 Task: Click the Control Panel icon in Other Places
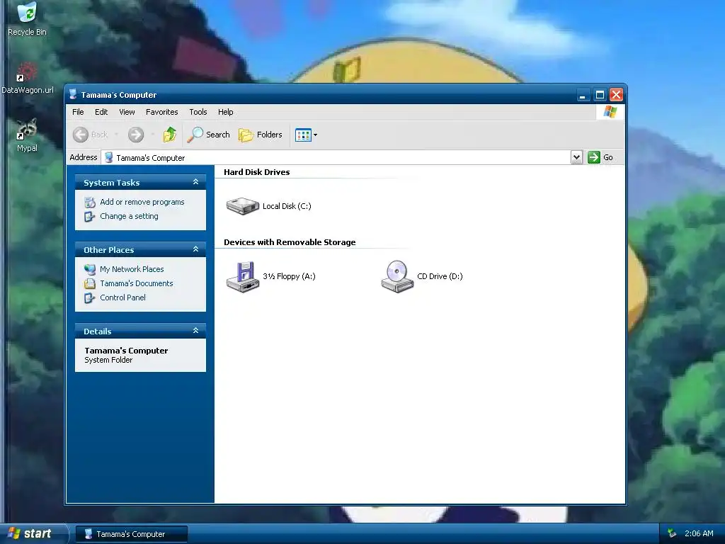click(90, 298)
